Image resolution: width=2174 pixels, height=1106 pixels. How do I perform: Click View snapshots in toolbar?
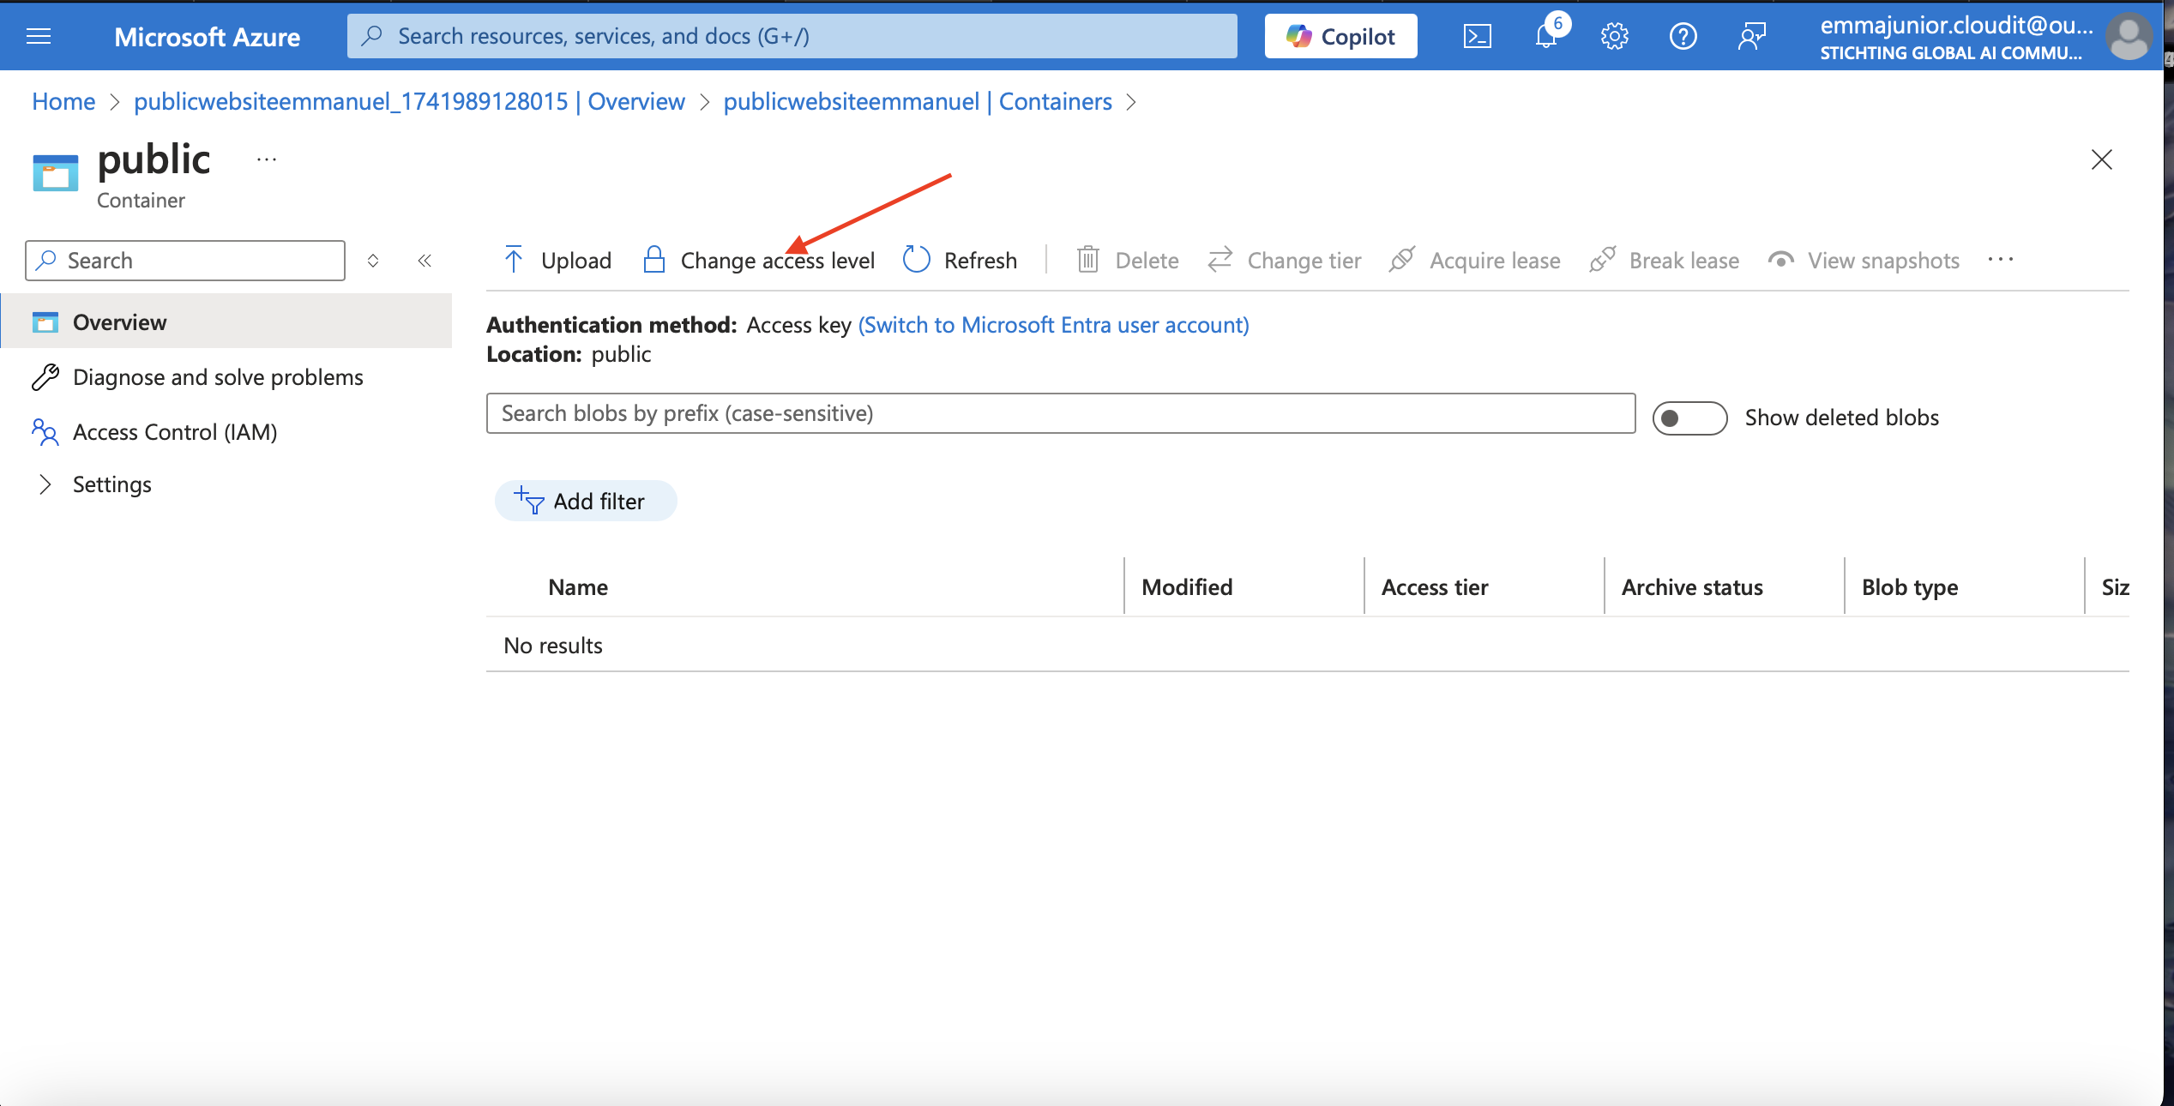[x=1864, y=260]
